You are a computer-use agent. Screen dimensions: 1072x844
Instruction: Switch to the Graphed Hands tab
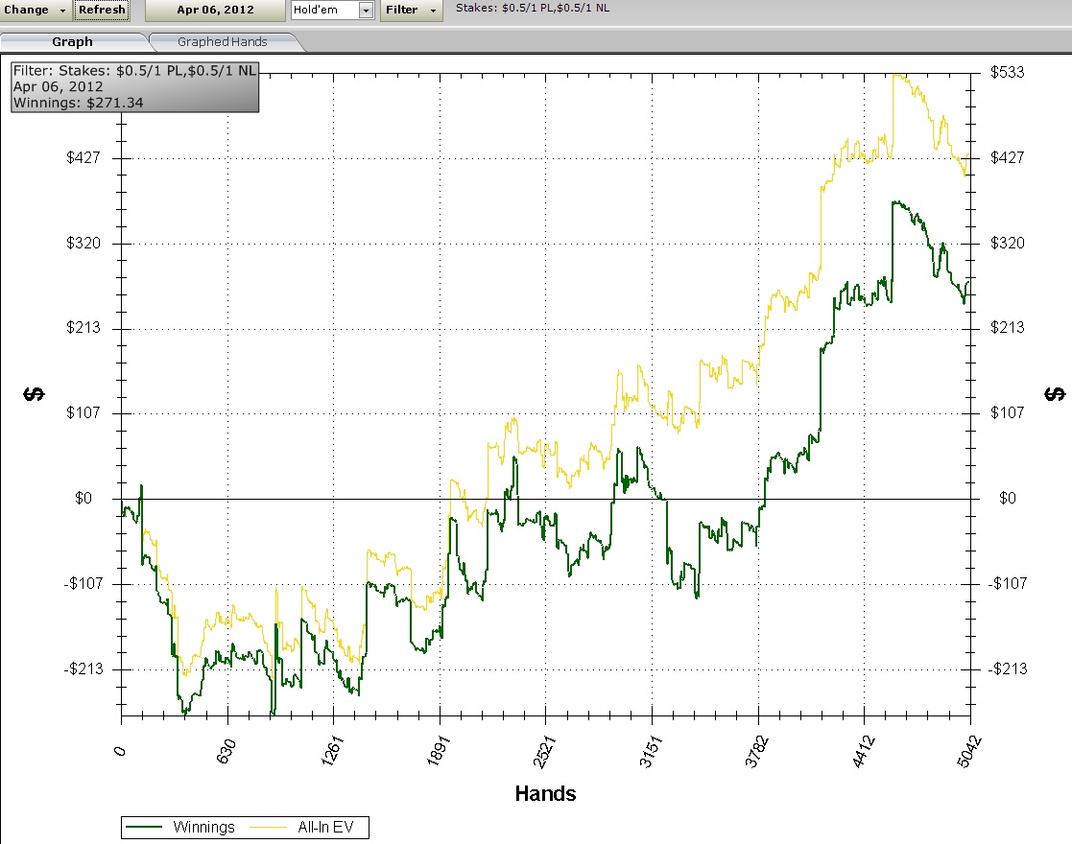click(223, 41)
